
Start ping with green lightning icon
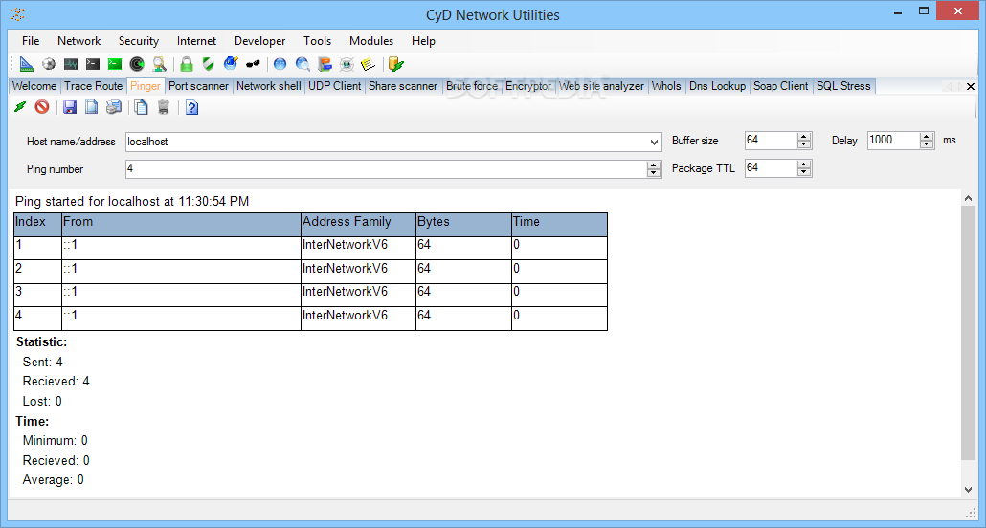click(x=20, y=107)
